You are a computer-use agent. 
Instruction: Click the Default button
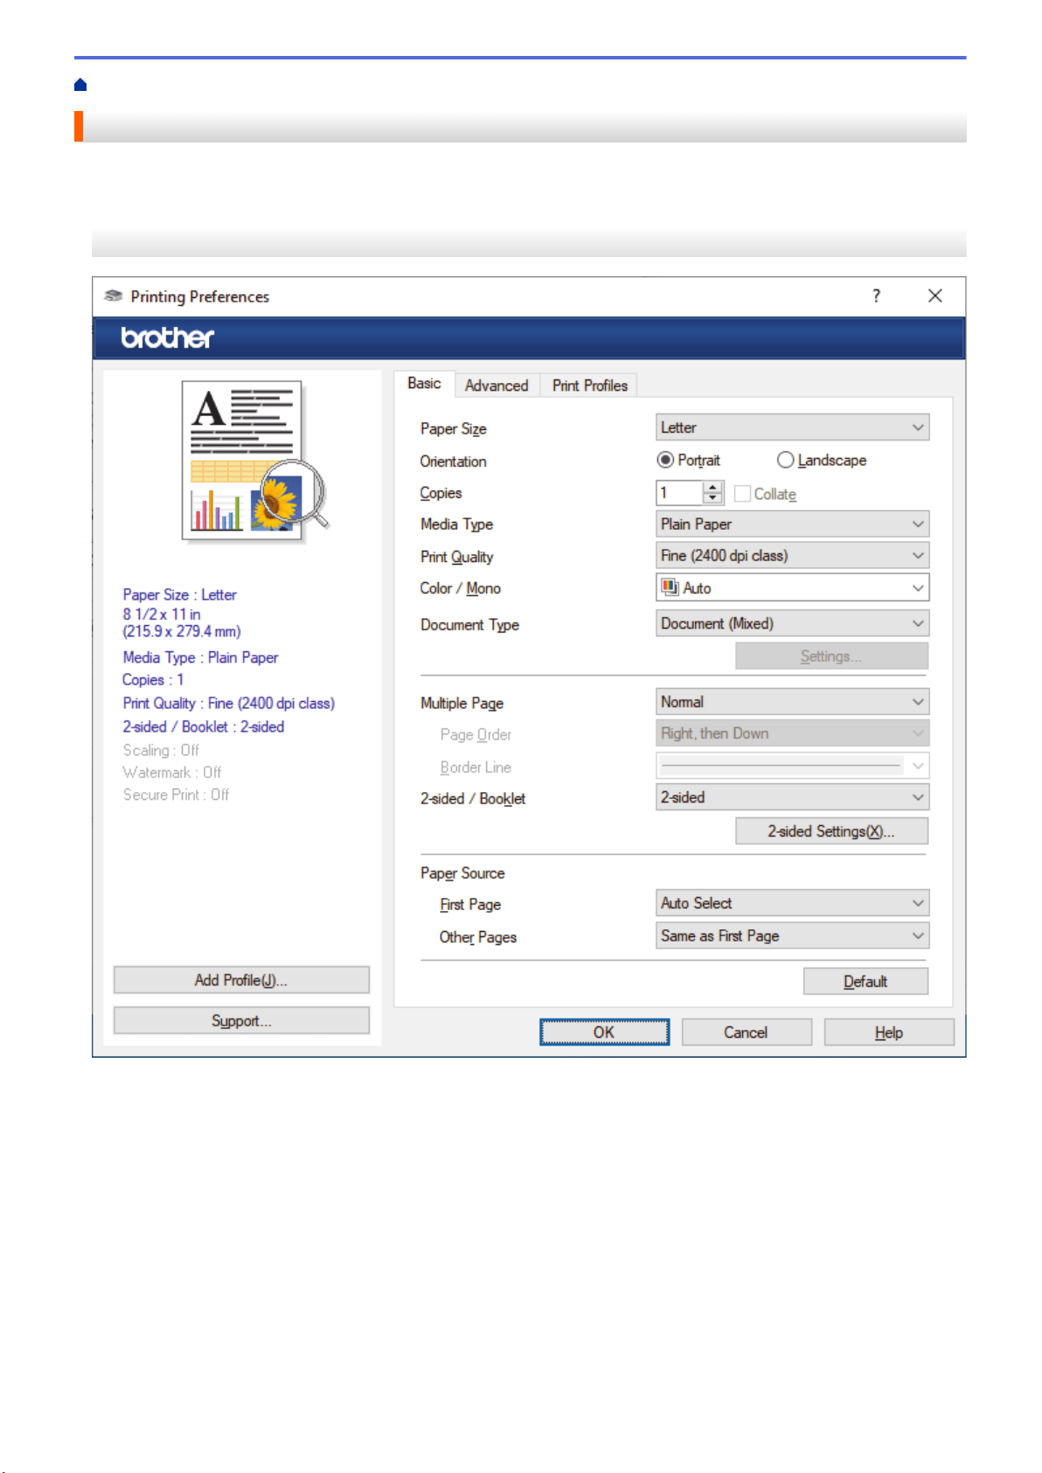click(x=865, y=982)
